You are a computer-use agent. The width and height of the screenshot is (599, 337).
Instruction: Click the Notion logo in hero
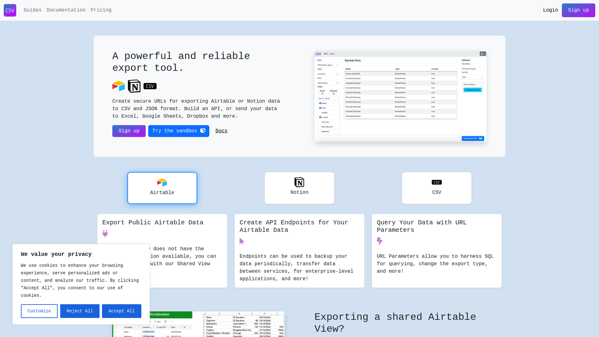(x=134, y=86)
